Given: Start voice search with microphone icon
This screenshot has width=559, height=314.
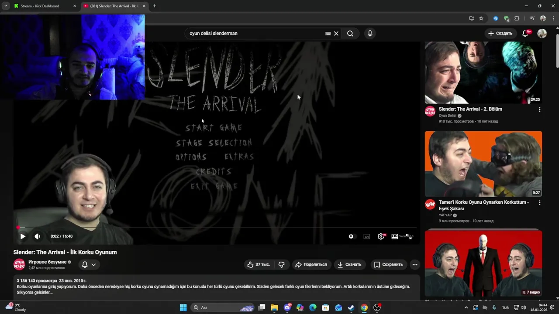Looking at the screenshot, I should [x=370, y=34].
